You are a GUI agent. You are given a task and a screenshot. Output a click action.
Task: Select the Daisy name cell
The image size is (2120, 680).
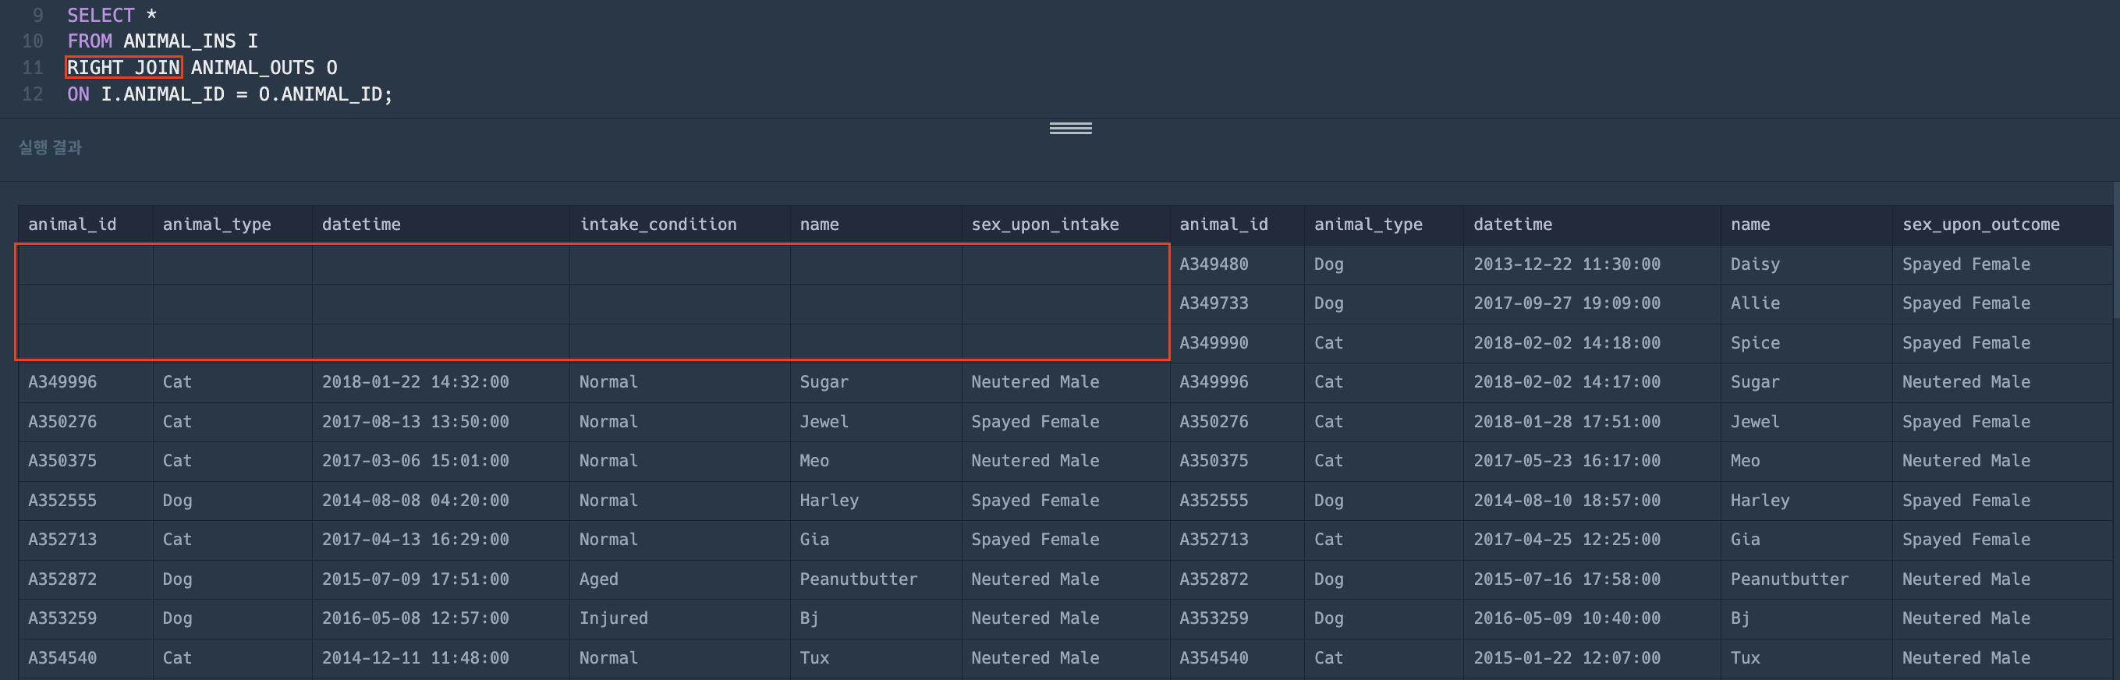click(1755, 264)
